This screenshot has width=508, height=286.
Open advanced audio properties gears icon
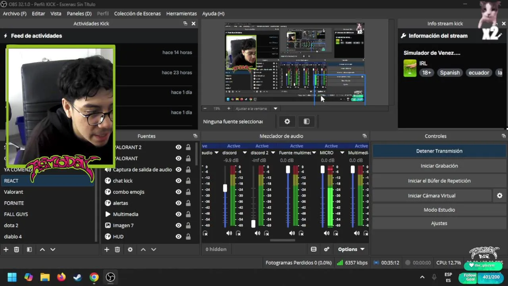click(327, 249)
